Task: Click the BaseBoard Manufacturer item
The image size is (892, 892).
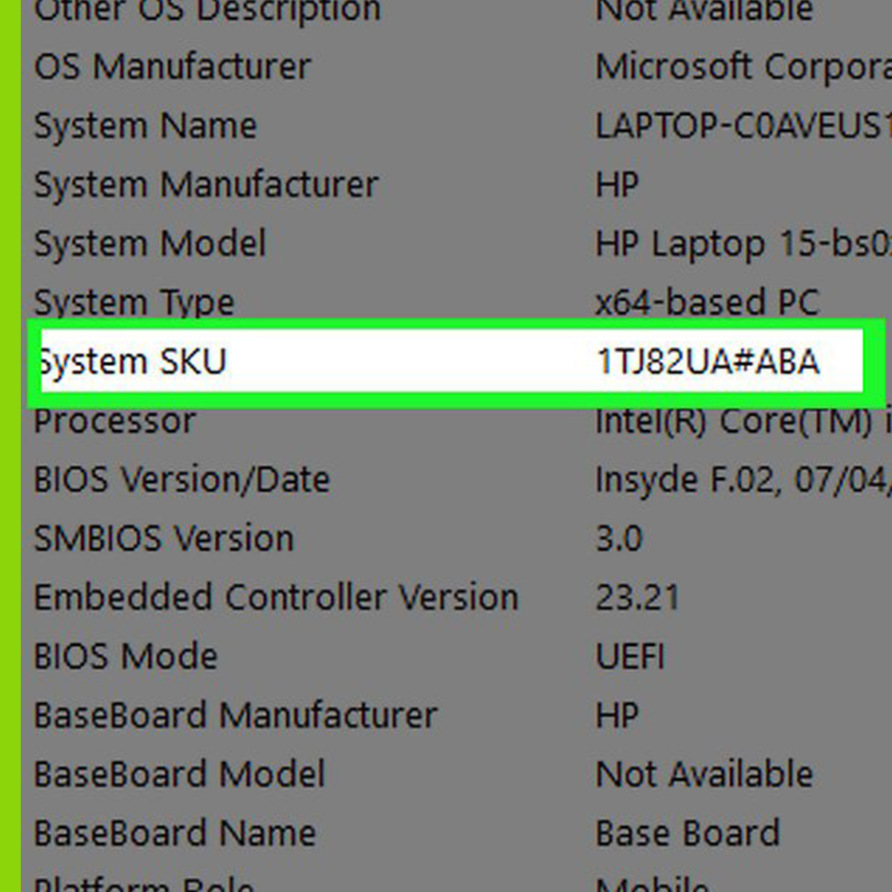Action: 236,715
